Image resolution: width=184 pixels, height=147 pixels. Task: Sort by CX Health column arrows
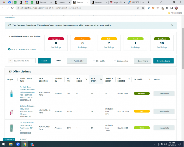click(149, 79)
